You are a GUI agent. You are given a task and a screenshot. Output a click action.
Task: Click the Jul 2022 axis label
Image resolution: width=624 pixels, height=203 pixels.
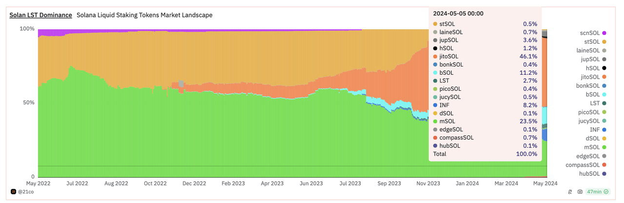click(x=78, y=184)
